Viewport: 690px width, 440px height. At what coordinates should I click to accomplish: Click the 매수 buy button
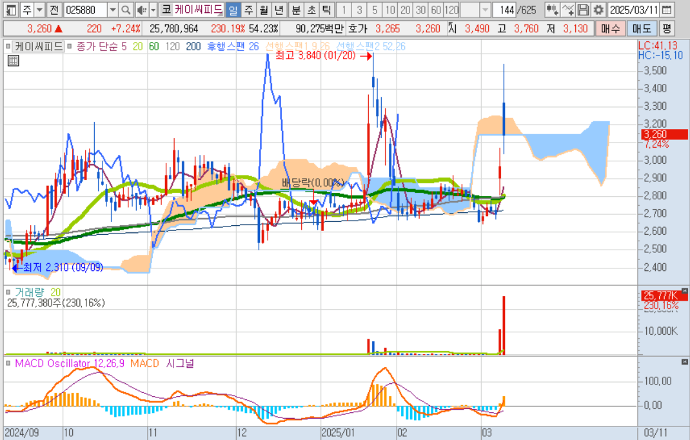click(610, 28)
